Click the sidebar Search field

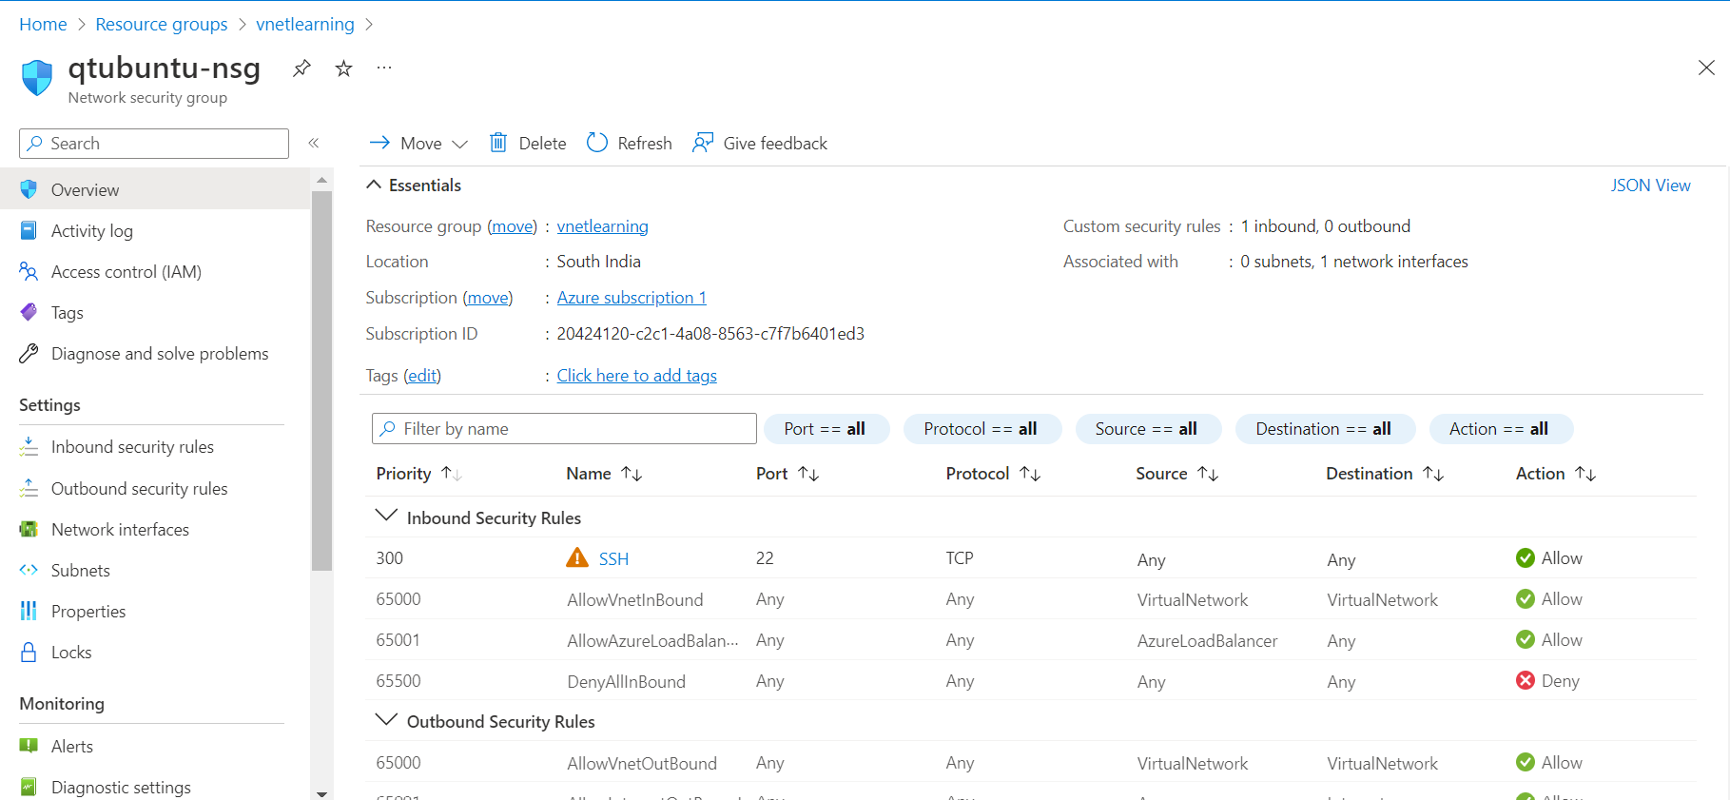[x=154, y=144]
